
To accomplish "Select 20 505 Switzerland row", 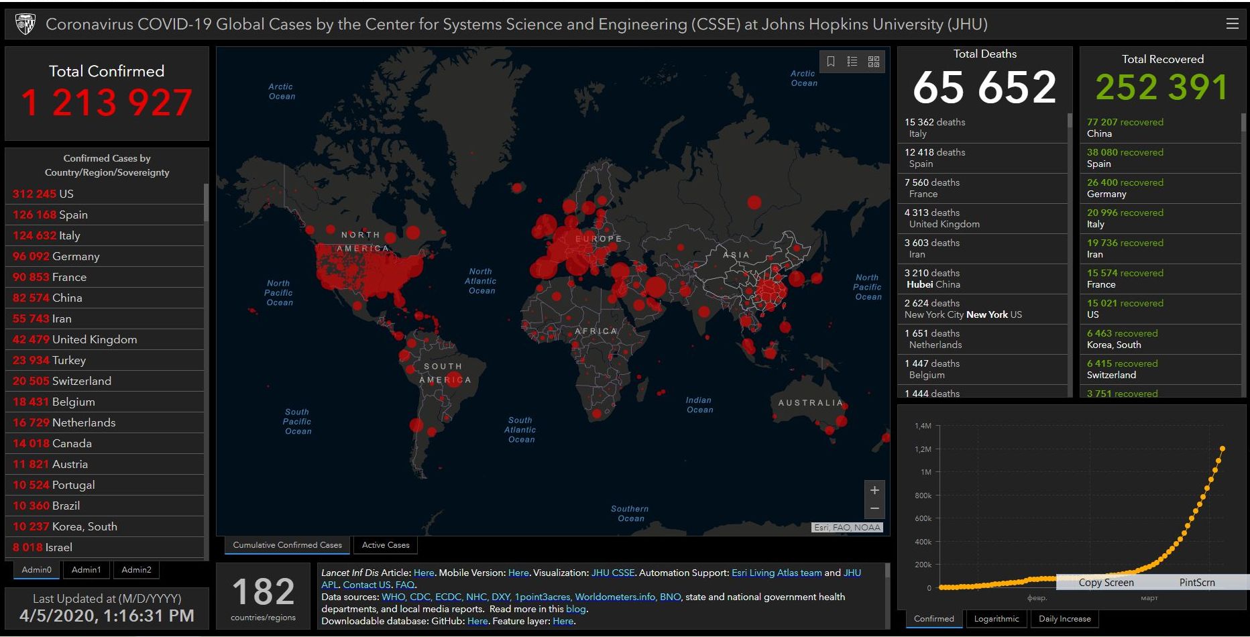I will (x=105, y=381).
